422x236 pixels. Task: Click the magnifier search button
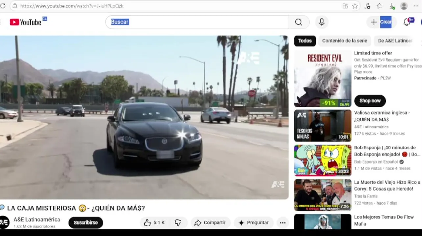point(299,22)
